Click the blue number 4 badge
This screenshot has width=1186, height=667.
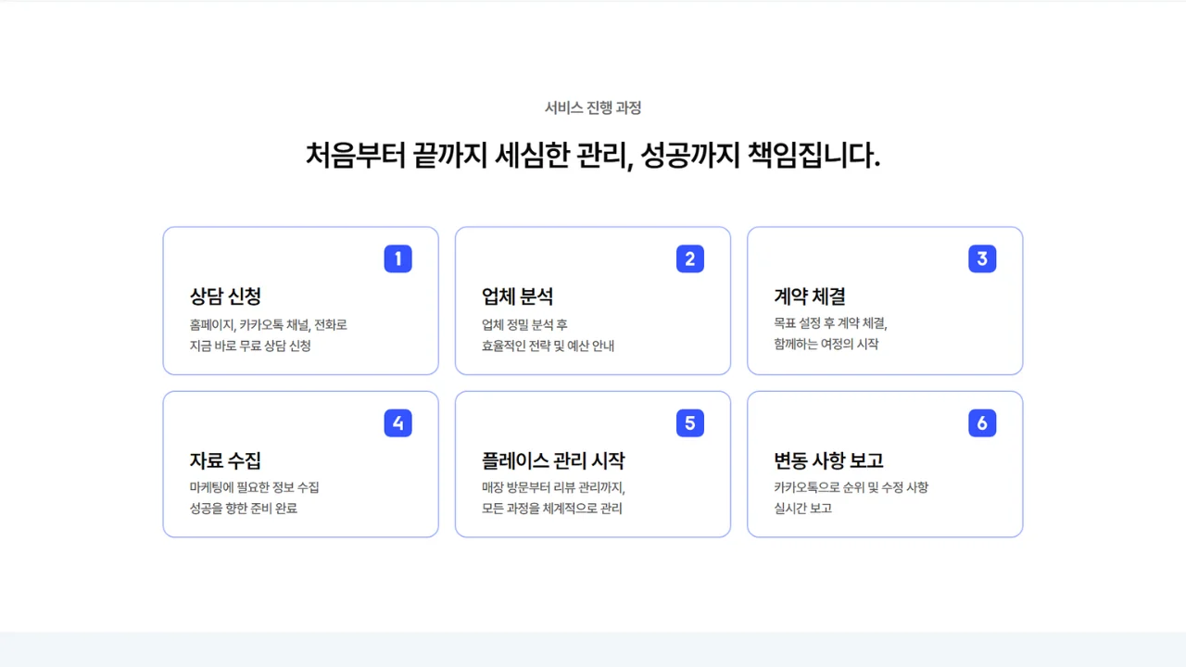pos(397,423)
